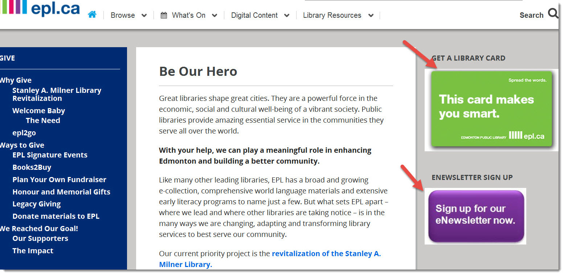This screenshot has height=275, width=564.
Task: Select The Need in sidebar
Action: (43, 120)
